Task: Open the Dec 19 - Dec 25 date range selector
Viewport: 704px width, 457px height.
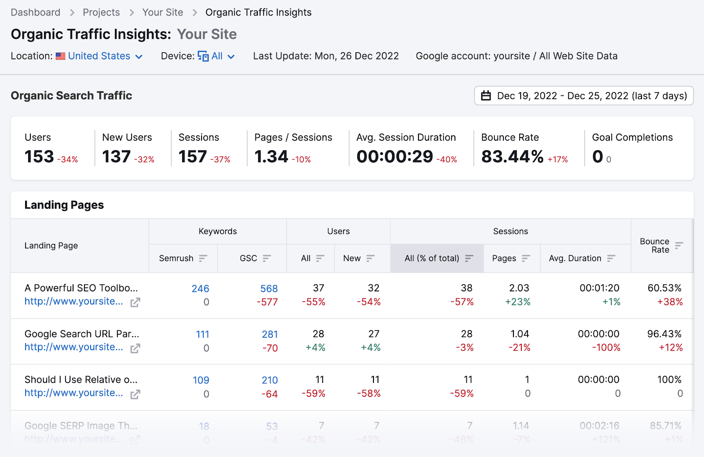Action: click(x=583, y=96)
